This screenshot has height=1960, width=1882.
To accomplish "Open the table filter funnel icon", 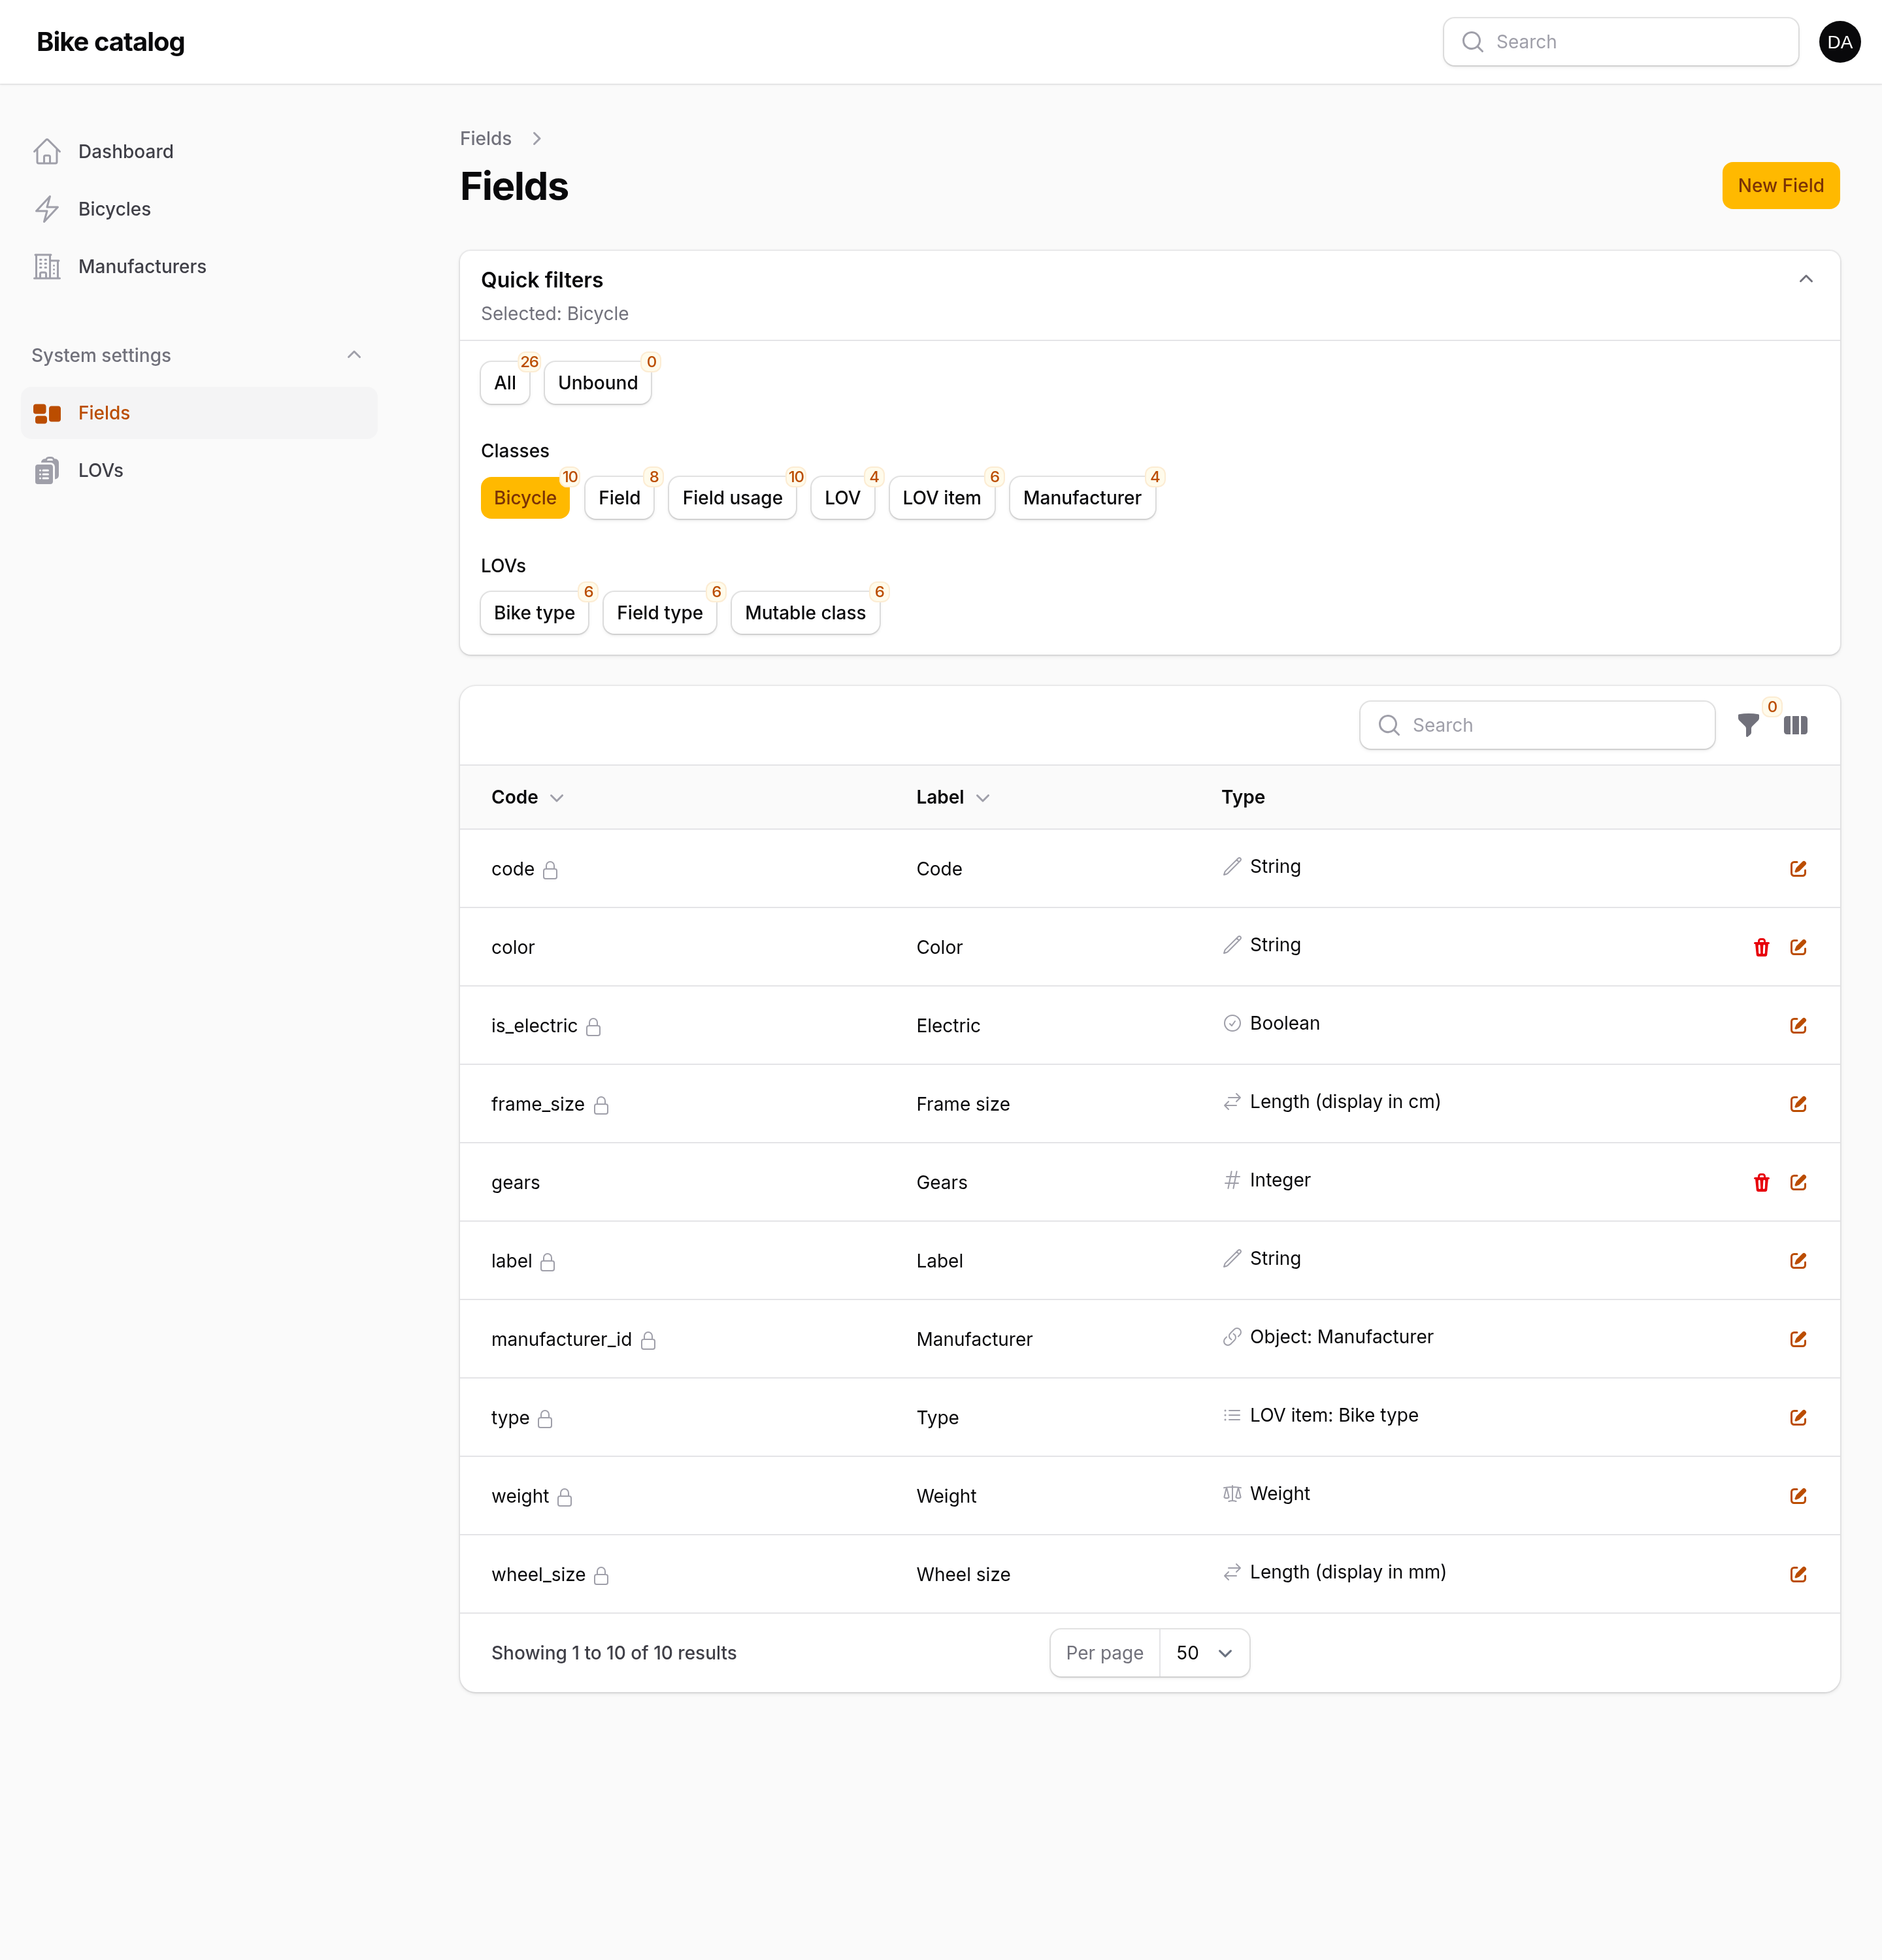I will tap(1748, 725).
